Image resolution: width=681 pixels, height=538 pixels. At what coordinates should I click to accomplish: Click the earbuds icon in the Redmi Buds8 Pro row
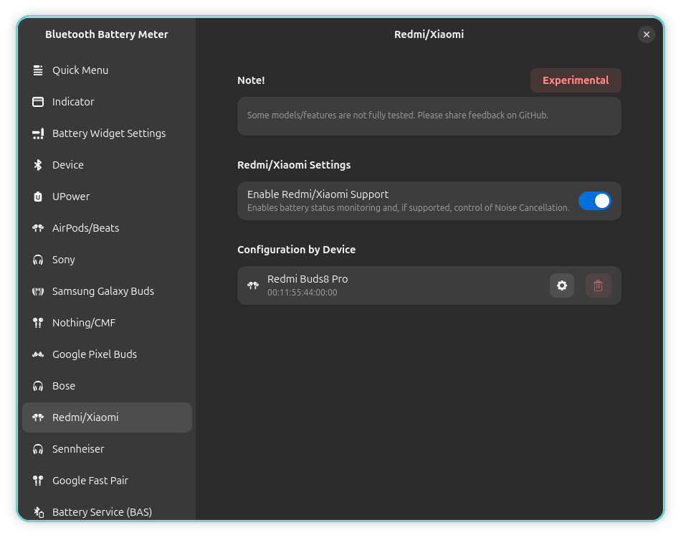coord(253,285)
